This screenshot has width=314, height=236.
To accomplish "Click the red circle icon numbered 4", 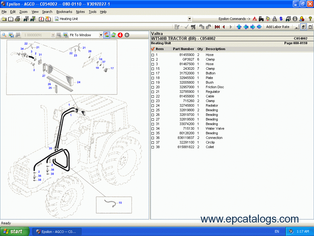I will point(120,35).
